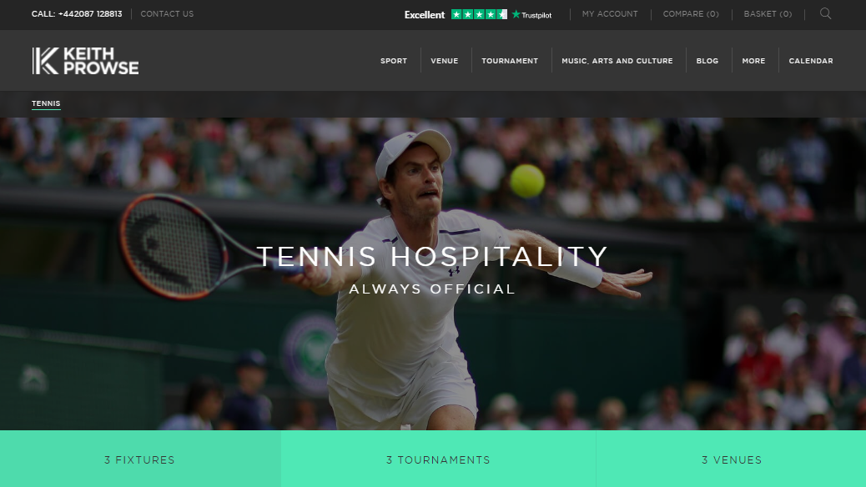Viewport: 866px width, 487px height.
Task: Switch to the 3 Tournaments tab
Action: (439, 459)
